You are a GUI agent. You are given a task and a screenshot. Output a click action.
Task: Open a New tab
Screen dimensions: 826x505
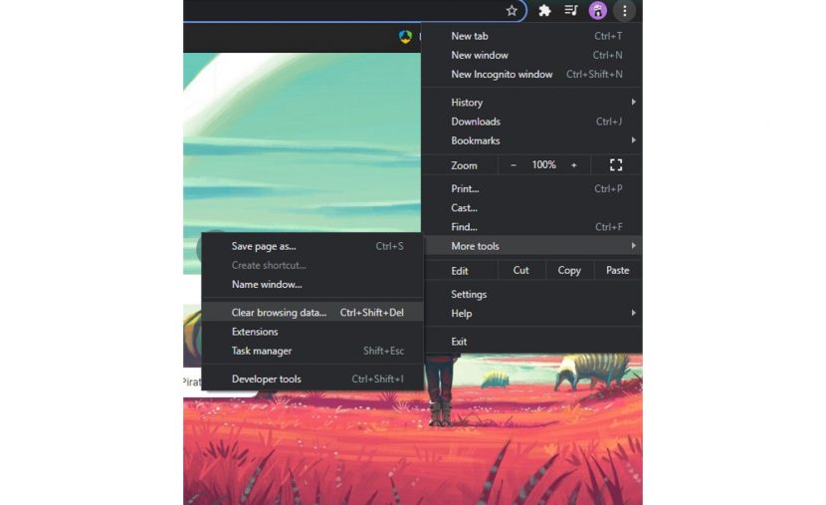532,36
